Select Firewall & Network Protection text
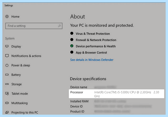Image resolution: width=168 pixels, height=117 pixels. 96,40
